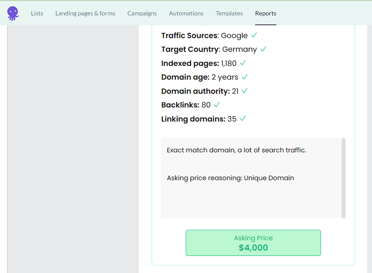Viewport: 372px width, 273px height.
Task: Open the Templates page
Action: tap(229, 13)
